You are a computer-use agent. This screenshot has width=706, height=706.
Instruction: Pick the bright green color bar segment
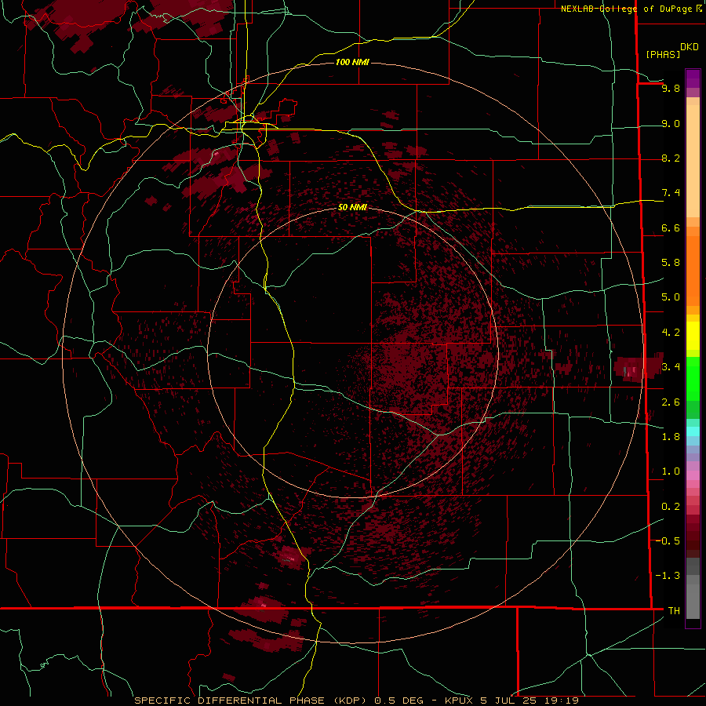[693, 378]
